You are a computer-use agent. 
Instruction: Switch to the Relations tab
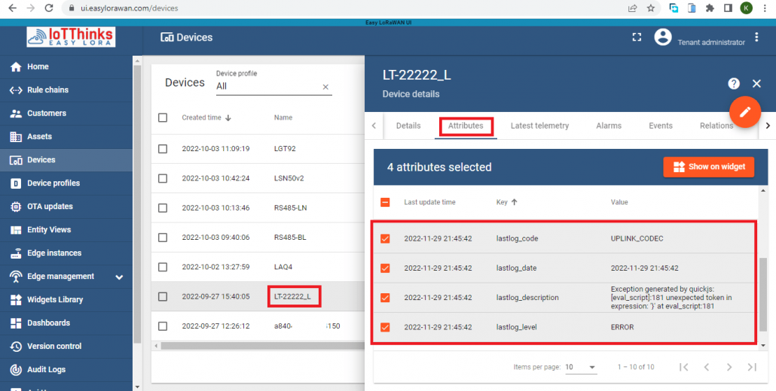[716, 126]
